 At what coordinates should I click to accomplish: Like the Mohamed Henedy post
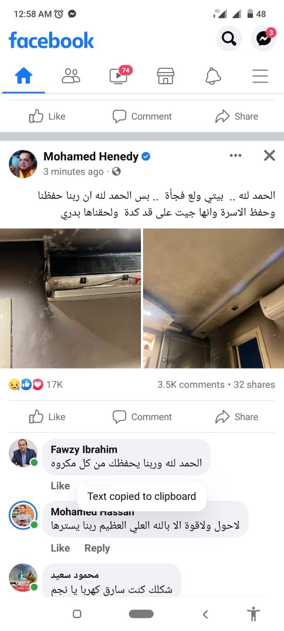(x=47, y=417)
